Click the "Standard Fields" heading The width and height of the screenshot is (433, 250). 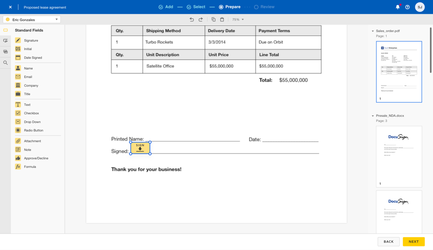[x=29, y=30]
